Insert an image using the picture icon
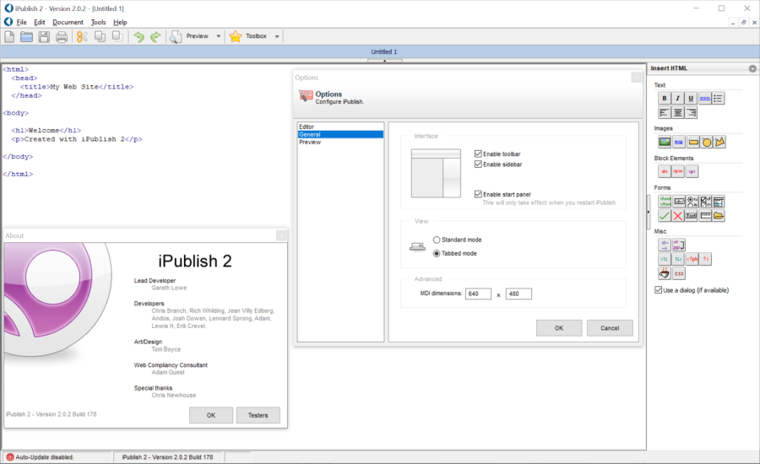760x464 pixels. pyautogui.click(x=664, y=142)
